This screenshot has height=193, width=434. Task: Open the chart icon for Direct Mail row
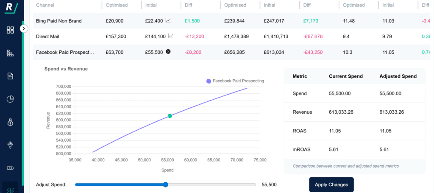pos(171,36)
